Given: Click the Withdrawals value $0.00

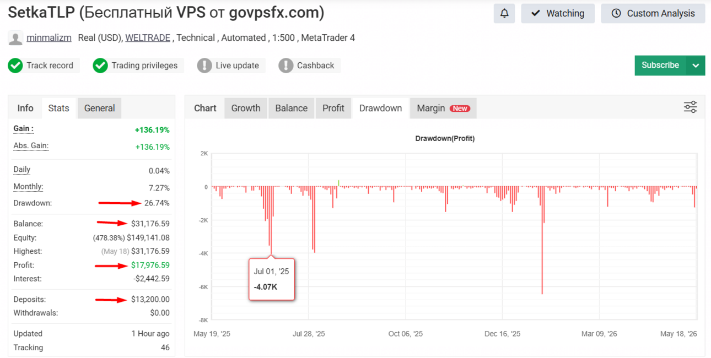Looking at the screenshot, I should [x=159, y=313].
